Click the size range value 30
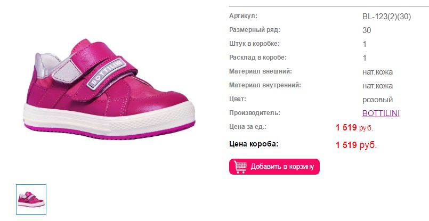The image size is (429, 221). pos(367,30)
